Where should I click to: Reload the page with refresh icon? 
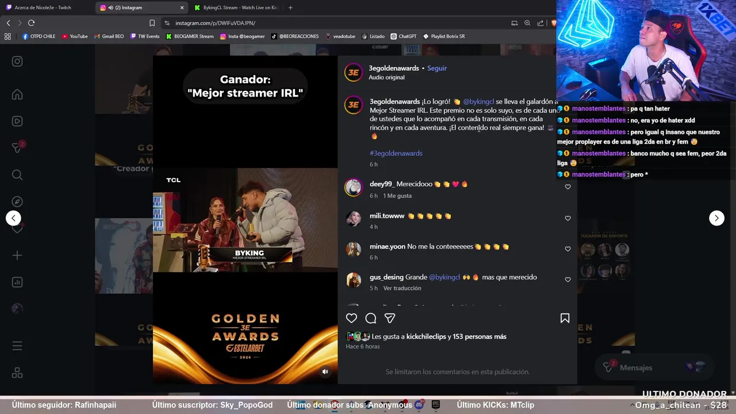(x=31, y=23)
